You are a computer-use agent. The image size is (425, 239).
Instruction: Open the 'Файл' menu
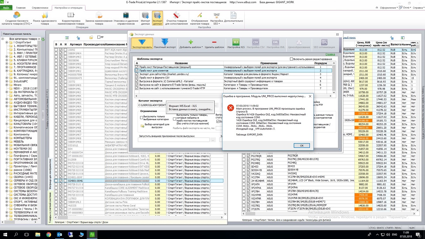point(6,7)
